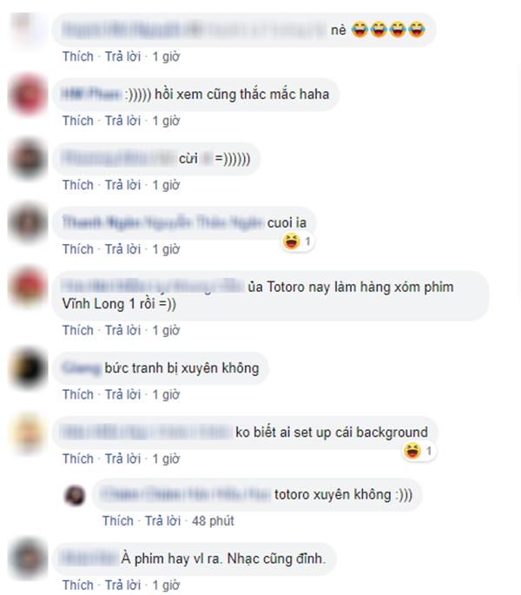
Task: Open avatar of "phim hay vl ra" commenter
Action: pyautogui.click(x=29, y=559)
